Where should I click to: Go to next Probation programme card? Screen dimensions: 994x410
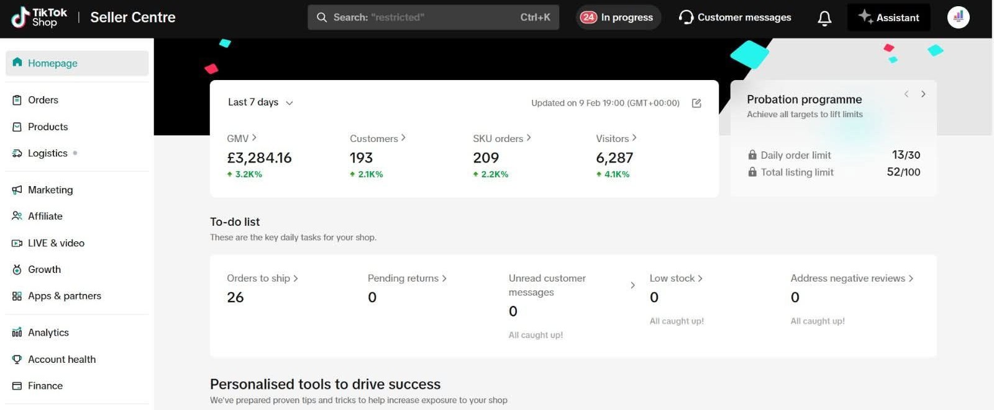point(923,94)
